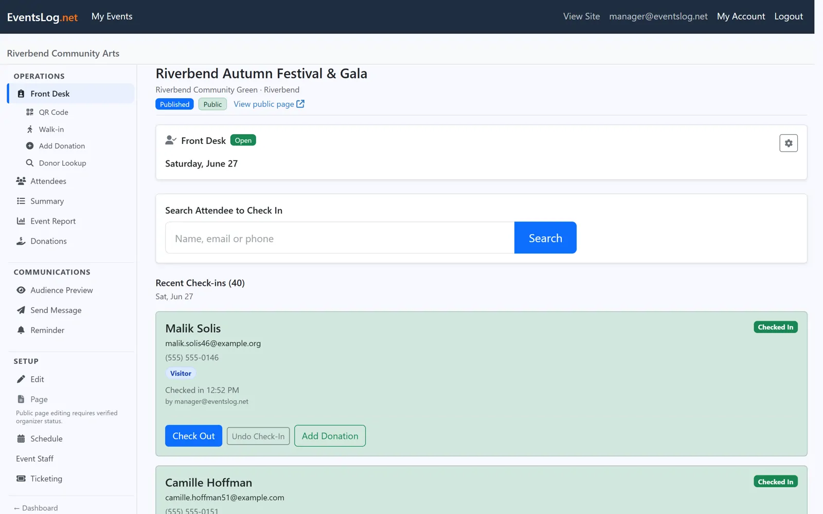Open the Summary page

pyautogui.click(x=47, y=201)
